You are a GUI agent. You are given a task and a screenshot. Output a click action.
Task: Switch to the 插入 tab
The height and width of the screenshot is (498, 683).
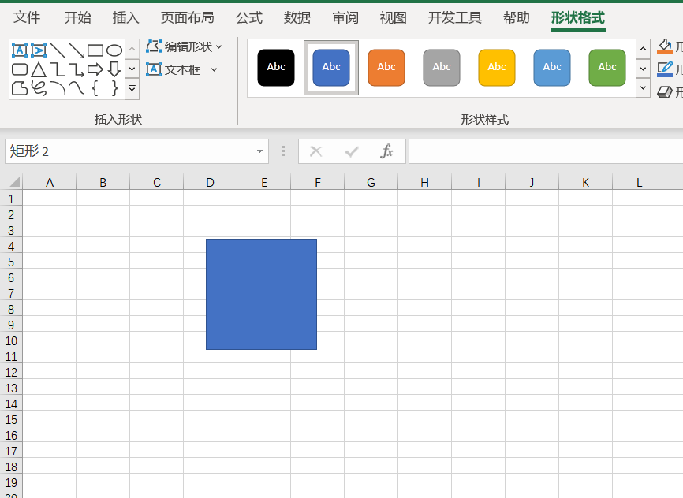click(126, 17)
